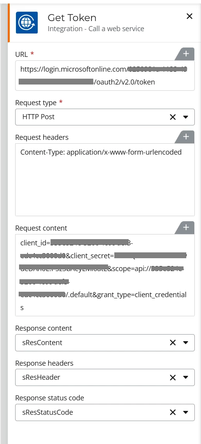Open the HTTP Post combo box
Screen dimensions: 201x444
point(105,117)
